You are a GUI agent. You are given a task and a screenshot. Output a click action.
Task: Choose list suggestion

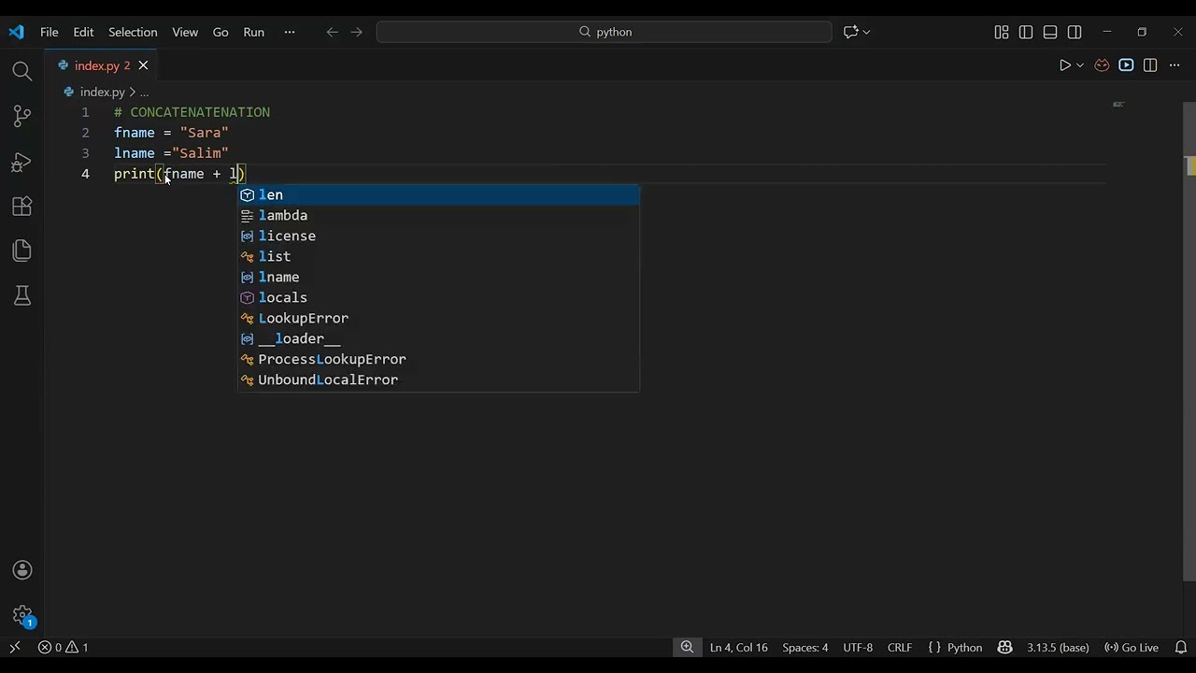(438, 256)
